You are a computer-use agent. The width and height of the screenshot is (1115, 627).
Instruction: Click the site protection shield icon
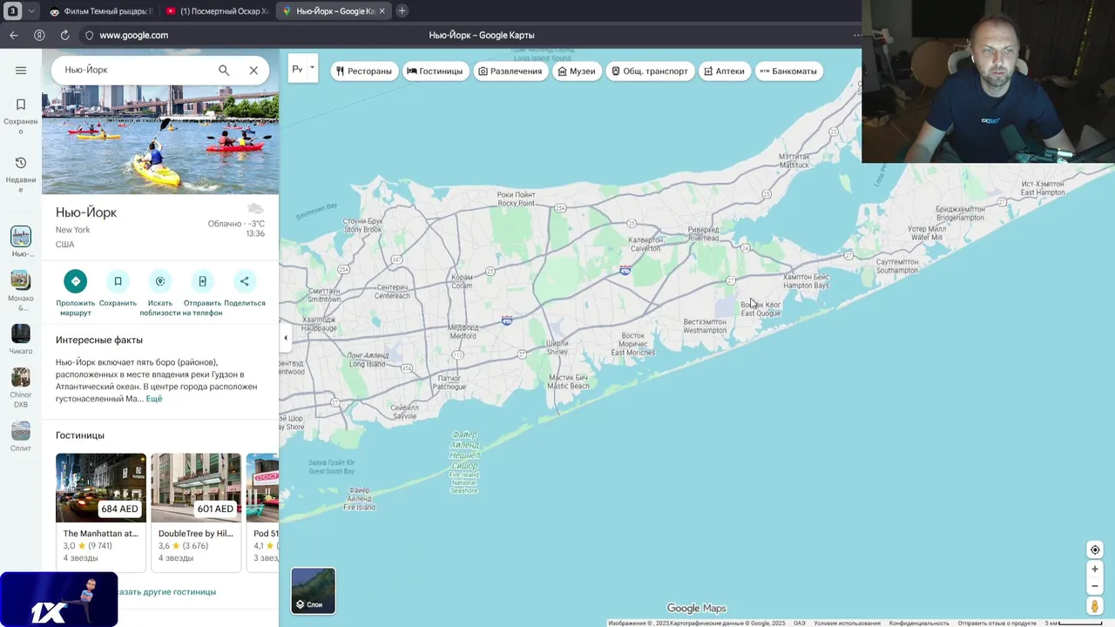[x=88, y=36]
